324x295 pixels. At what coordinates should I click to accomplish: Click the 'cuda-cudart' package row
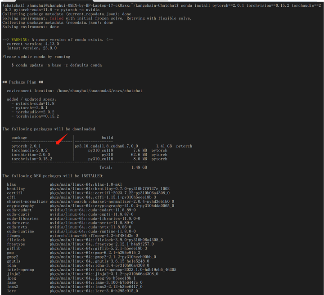pos(71,210)
